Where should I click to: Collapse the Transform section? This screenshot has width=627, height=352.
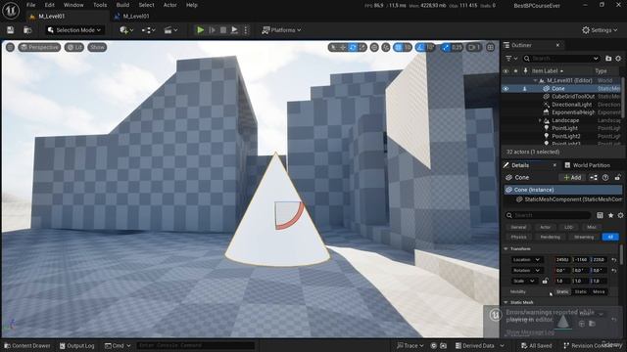click(x=506, y=248)
